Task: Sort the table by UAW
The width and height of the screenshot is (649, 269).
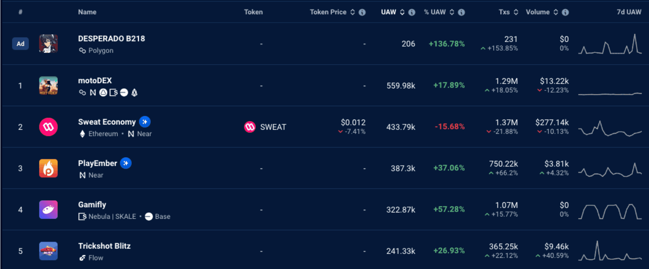Action: click(x=402, y=12)
